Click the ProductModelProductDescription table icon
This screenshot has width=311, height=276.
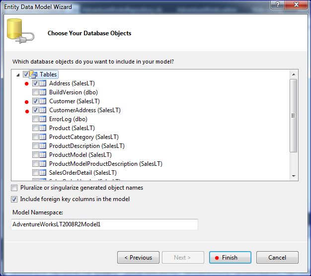click(x=43, y=163)
